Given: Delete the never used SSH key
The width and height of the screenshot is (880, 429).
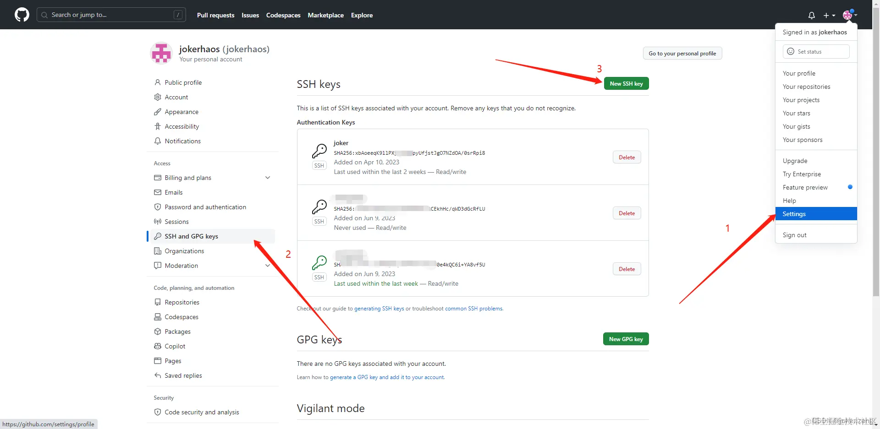Looking at the screenshot, I should (x=627, y=213).
